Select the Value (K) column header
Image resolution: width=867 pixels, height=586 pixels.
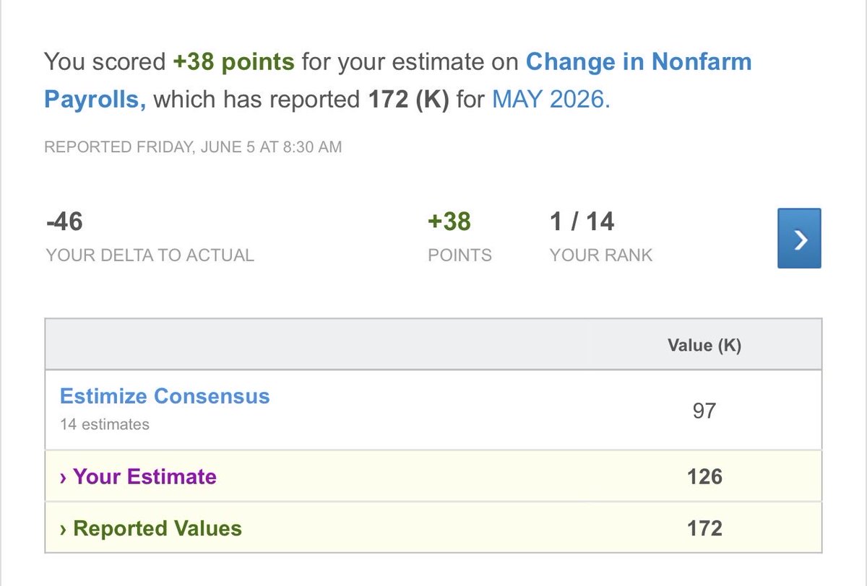[x=704, y=346]
